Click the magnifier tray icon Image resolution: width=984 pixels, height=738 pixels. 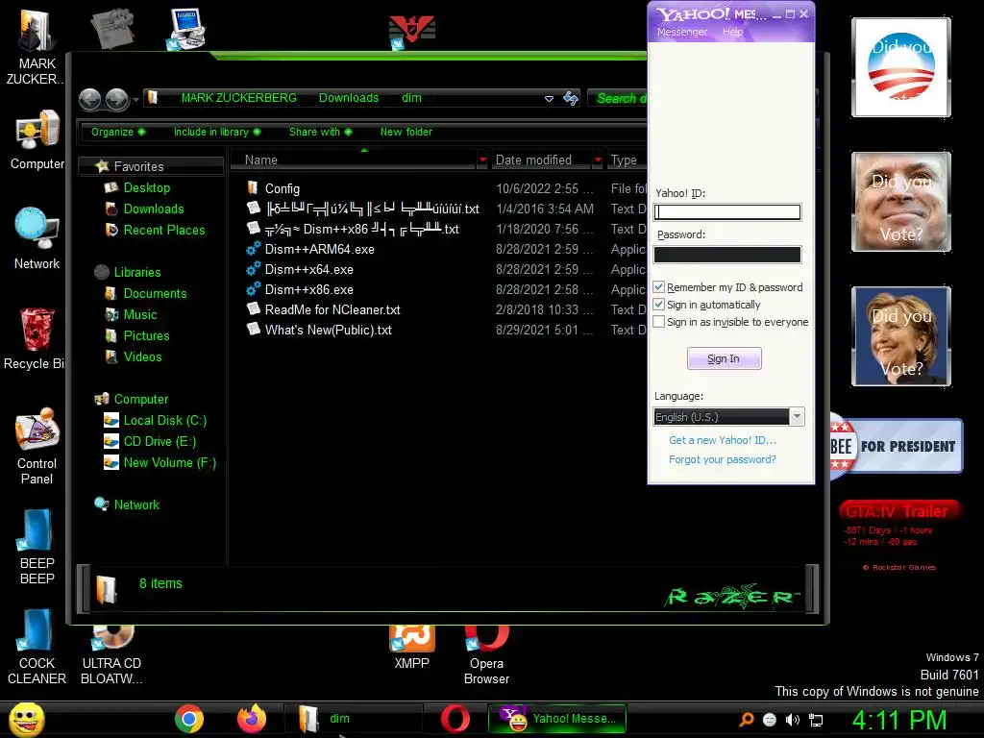746,720
